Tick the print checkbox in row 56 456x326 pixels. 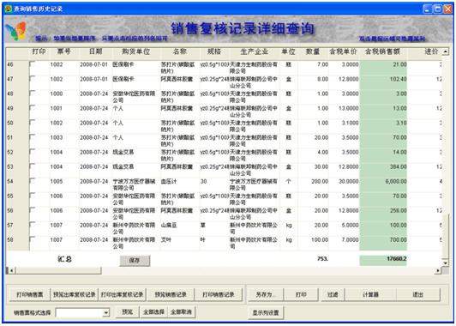(x=33, y=210)
